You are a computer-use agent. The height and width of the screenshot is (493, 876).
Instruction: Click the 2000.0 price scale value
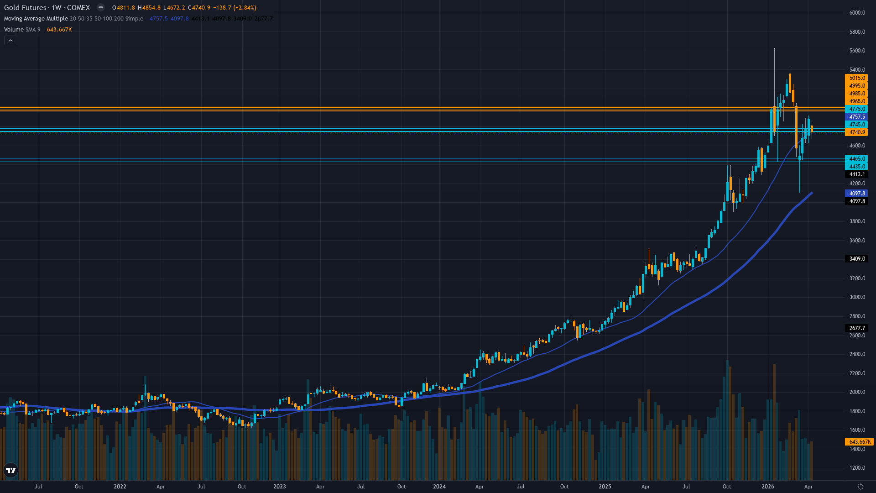pos(857,392)
